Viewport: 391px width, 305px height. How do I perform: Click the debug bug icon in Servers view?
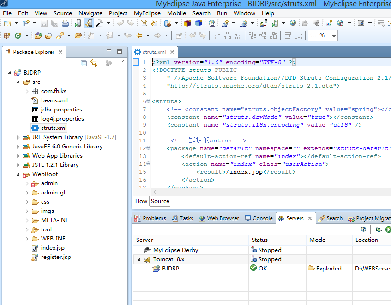tap(378, 229)
